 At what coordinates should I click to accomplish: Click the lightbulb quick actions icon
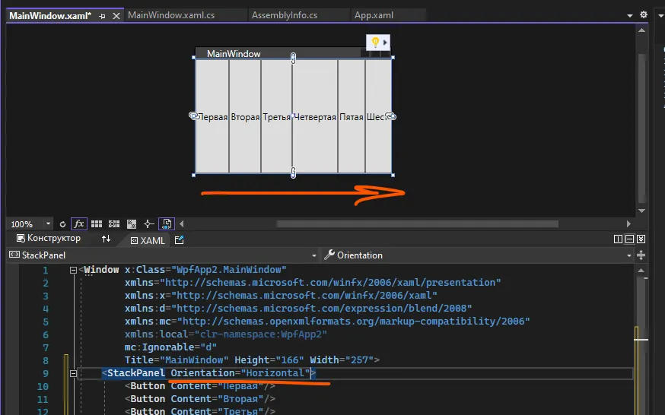coord(375,43)
